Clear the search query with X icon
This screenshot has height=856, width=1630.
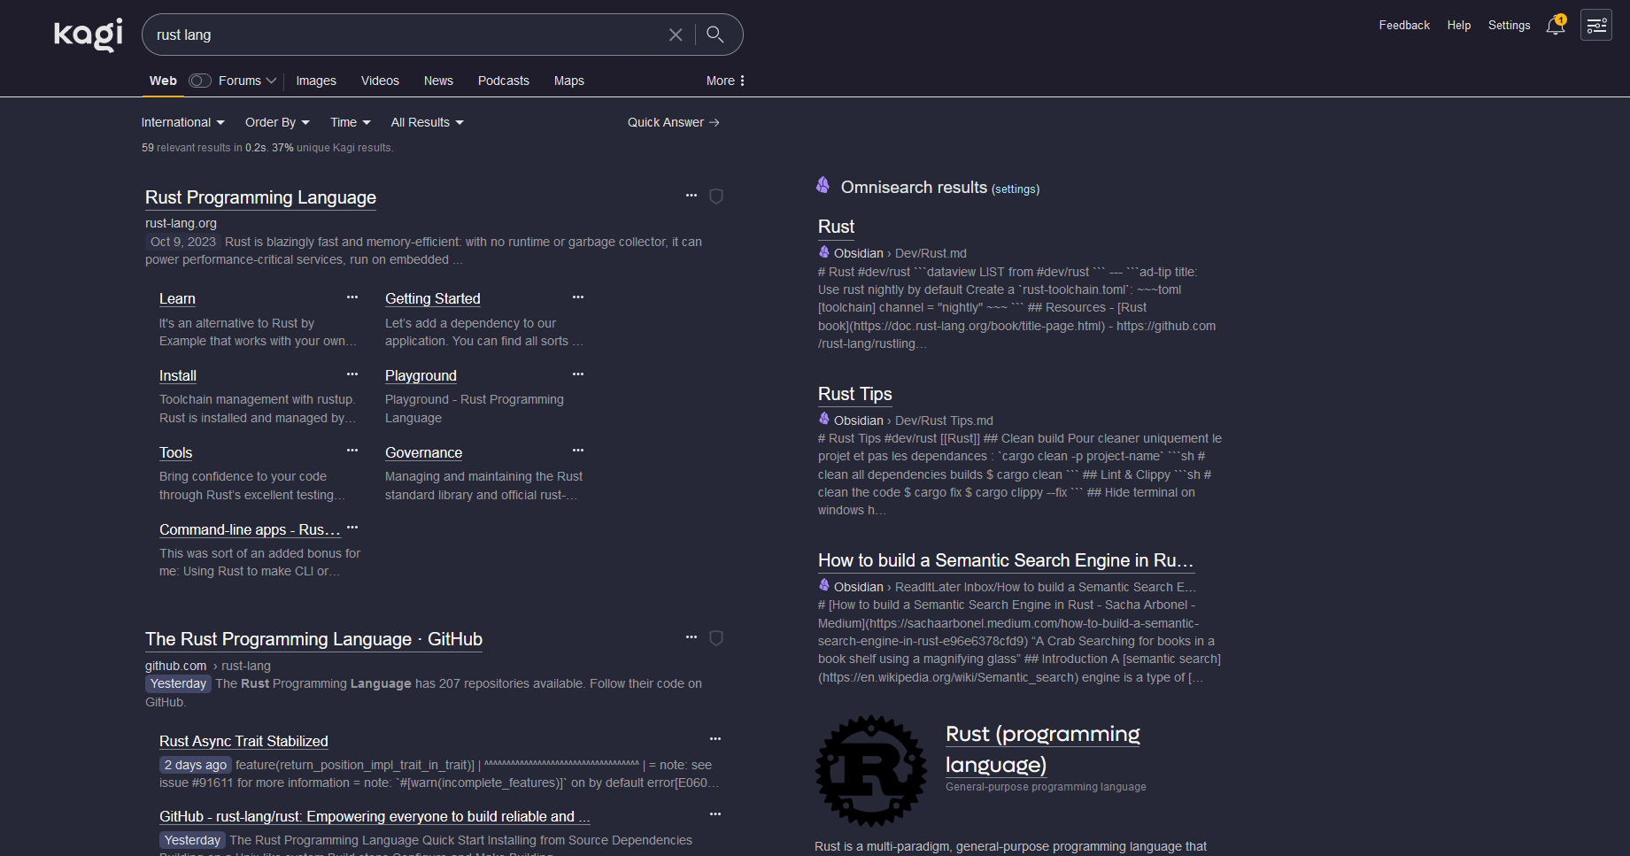click(676, 35)
